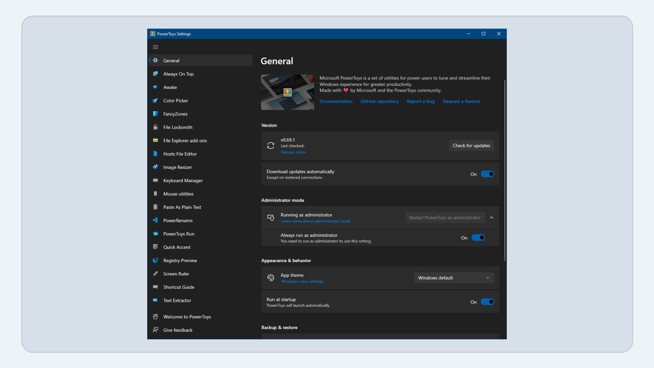Disable Always run as administrator toggle
The height and width of the screenshot is (368, 654).
[478, 238]
